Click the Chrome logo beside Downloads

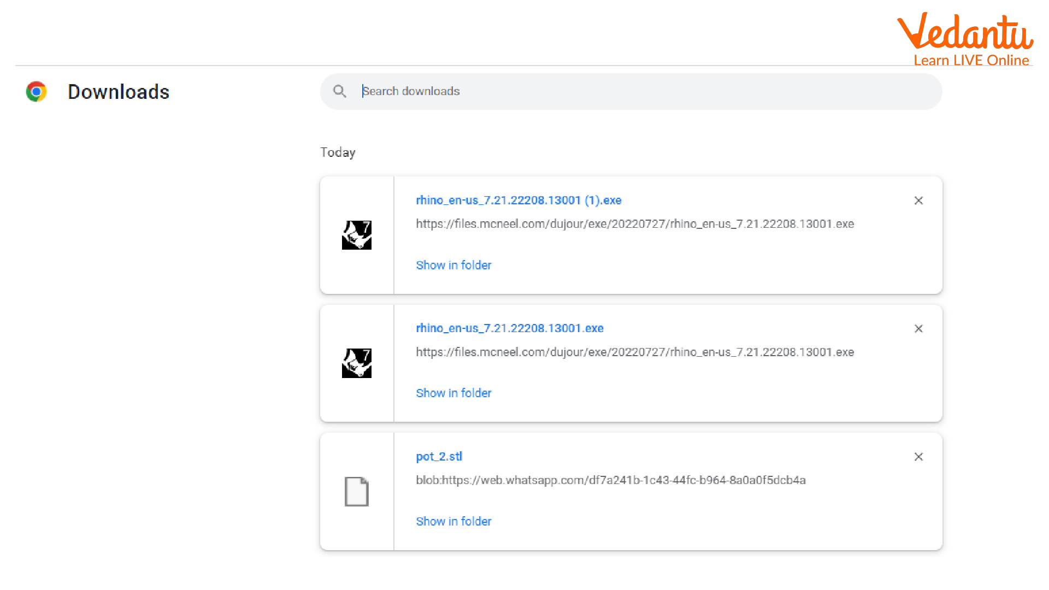point(36,92)
